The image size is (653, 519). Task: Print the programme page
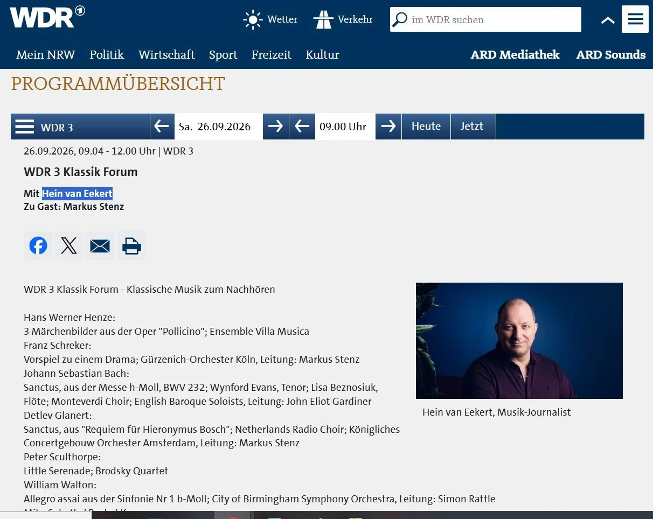click(131, 246)
